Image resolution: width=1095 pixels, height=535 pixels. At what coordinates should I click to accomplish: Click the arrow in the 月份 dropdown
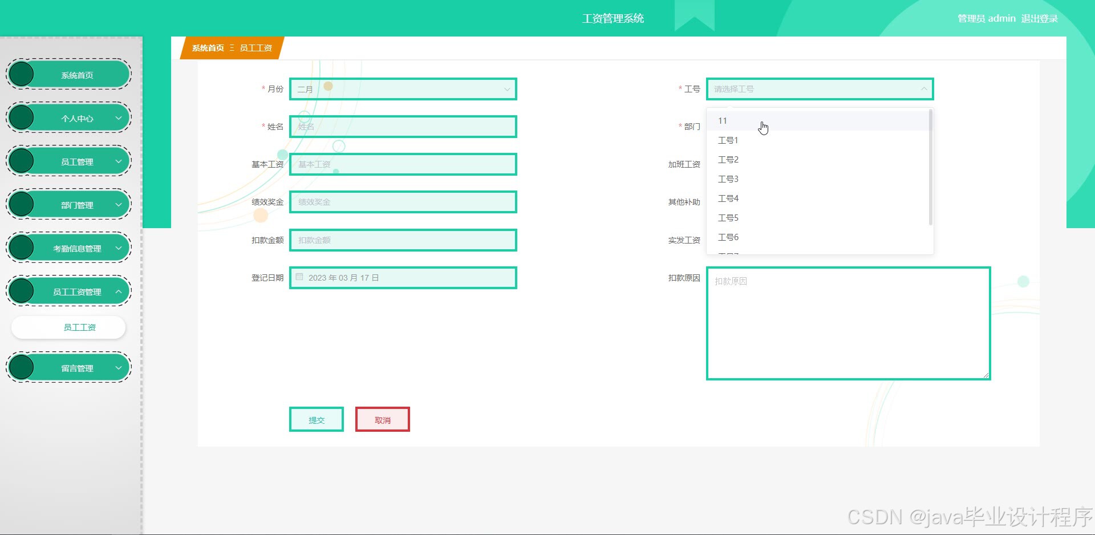(x=507, y=89)
